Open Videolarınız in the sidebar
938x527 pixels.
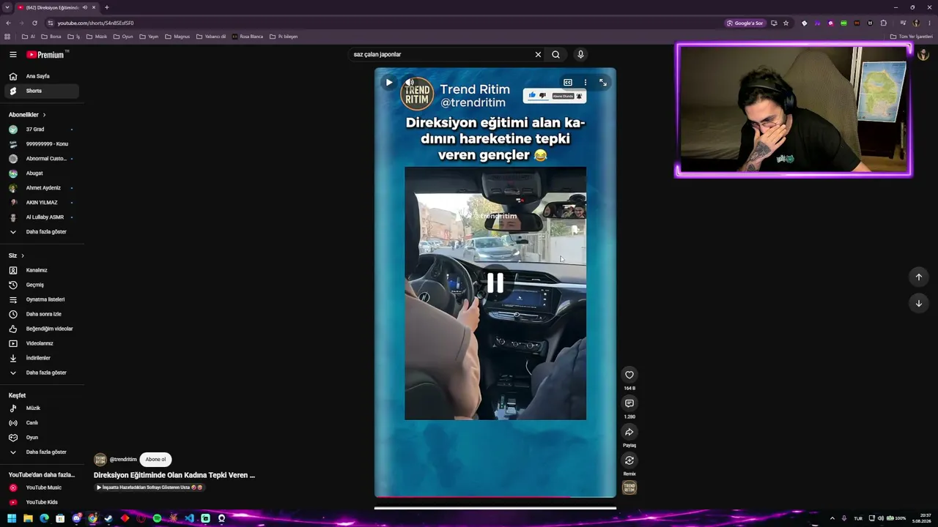coord(42,343)
